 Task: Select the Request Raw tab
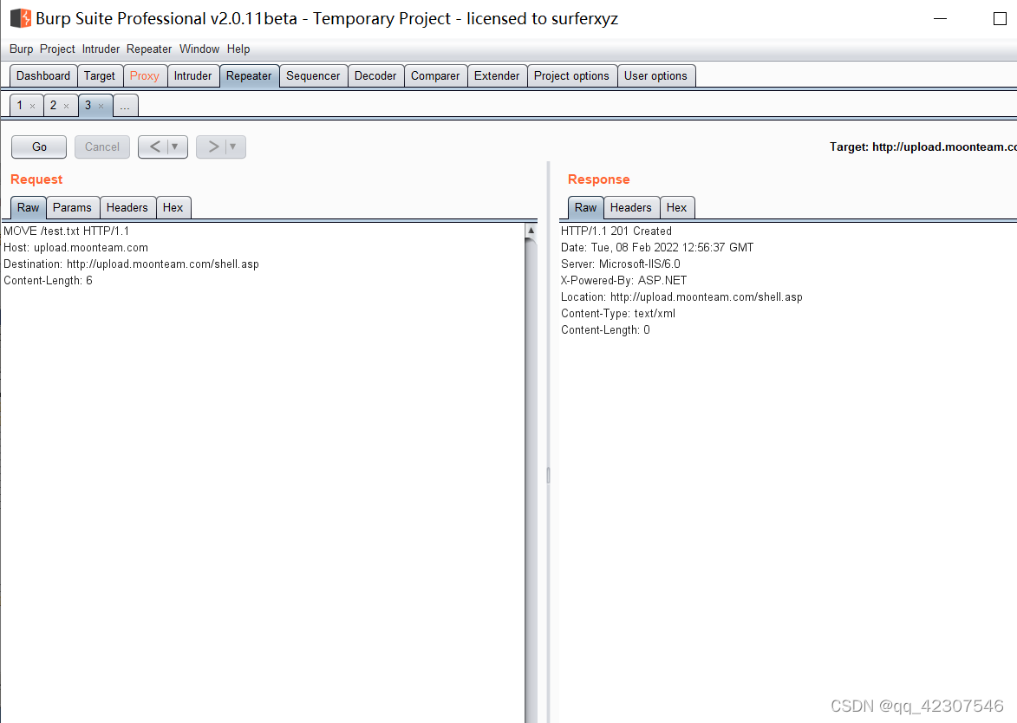point(28,207)
